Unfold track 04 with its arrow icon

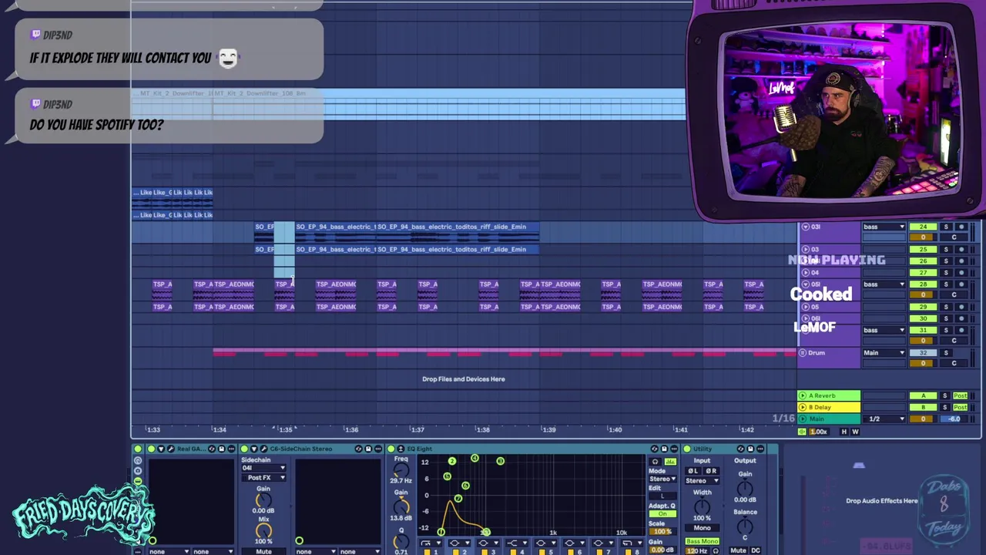tap(806, 272)
